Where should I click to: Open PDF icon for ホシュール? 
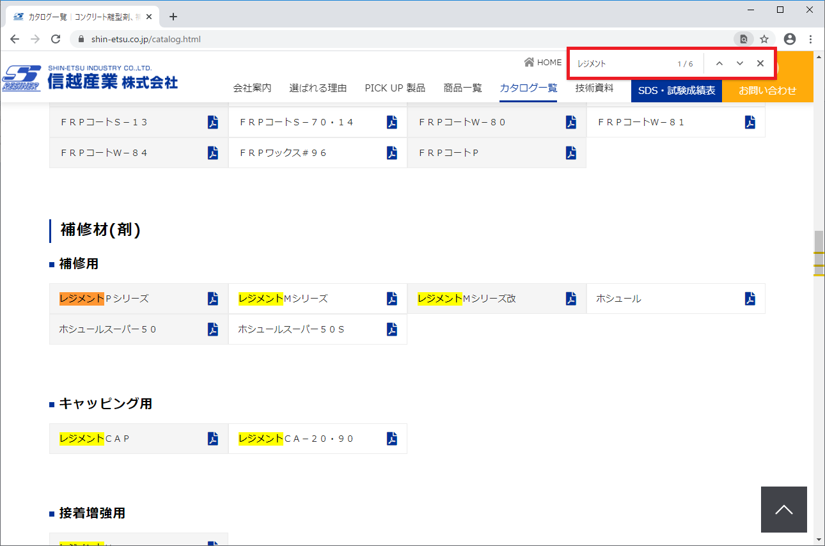pyautogui.click(x=750, y=299)
